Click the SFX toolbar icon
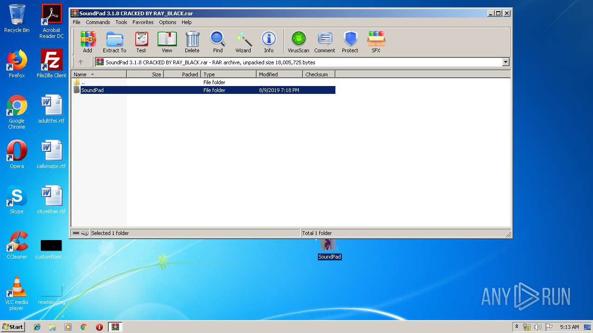Viewport: 593px width, 333px height. click(x=376, y=42)
